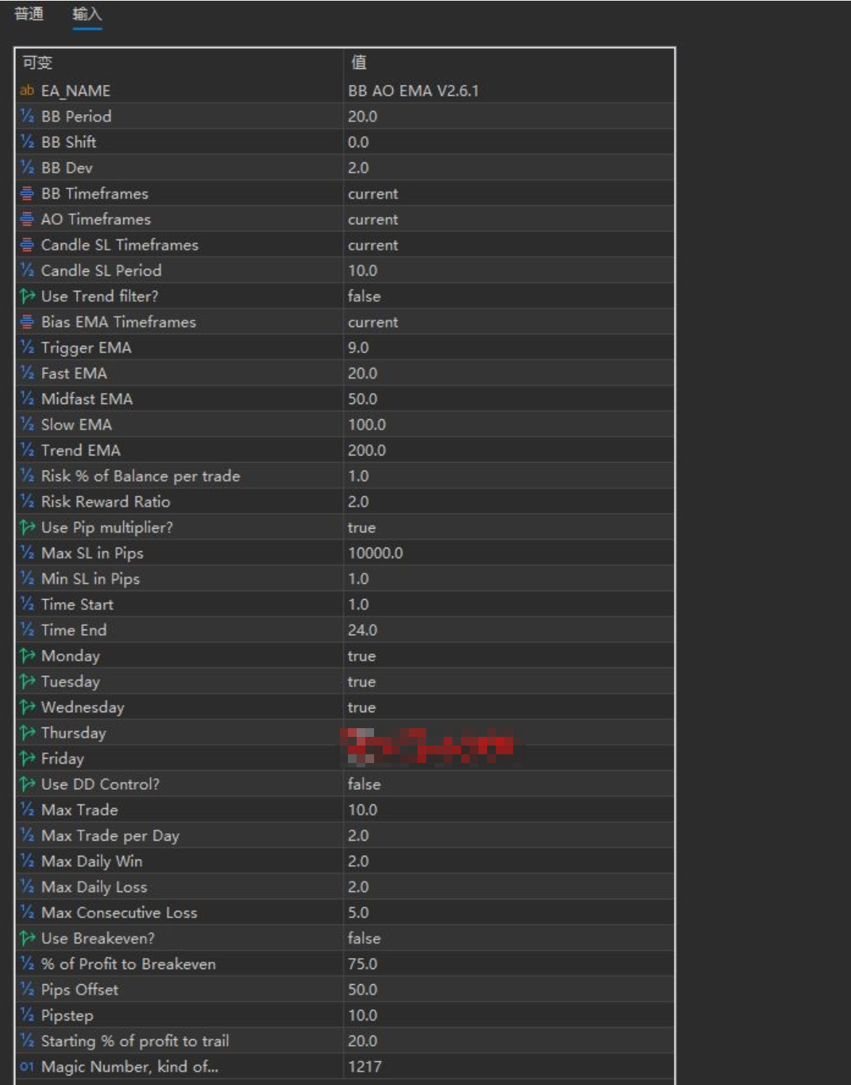Screen dimensions: 851x1085
Task: Click the 值 column header
Action: [359, 62]
